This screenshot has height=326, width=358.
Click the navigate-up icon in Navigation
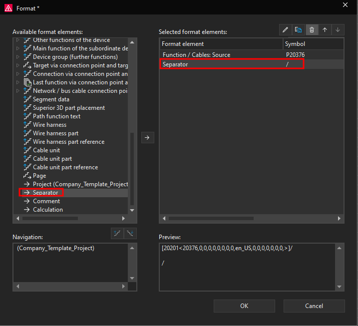click(117, 233)
